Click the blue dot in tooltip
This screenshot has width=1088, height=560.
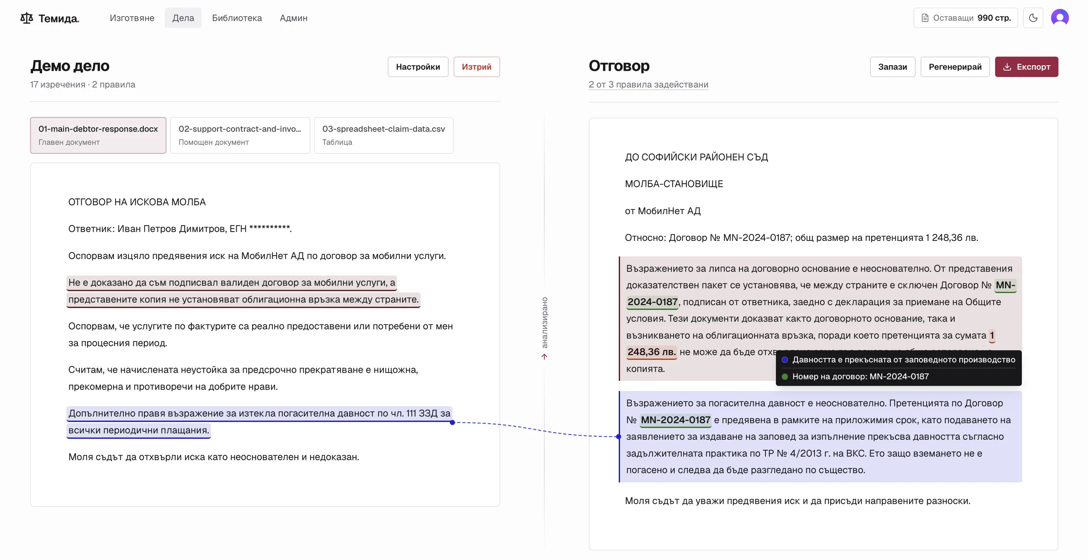785,360
